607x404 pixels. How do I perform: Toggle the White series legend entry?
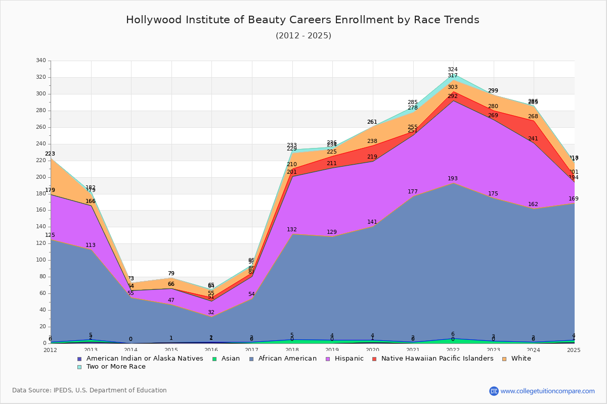516,359
